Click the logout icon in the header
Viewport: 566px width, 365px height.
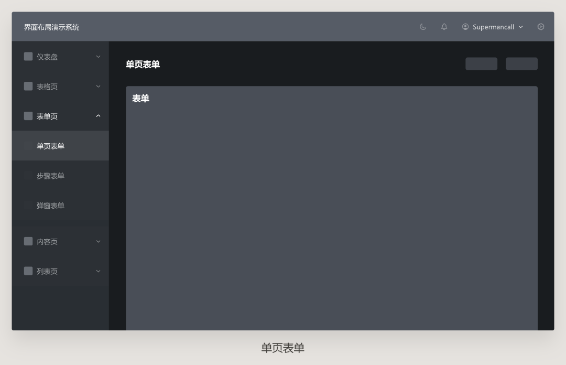pos(541,27)
